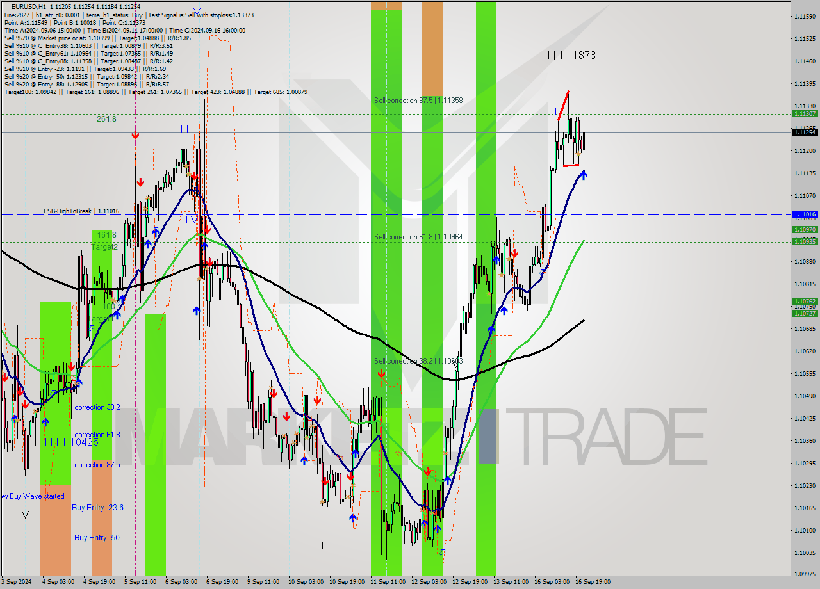
Task: Click the Sell %20 @ Entry -50 line
Action: point(86,76)
